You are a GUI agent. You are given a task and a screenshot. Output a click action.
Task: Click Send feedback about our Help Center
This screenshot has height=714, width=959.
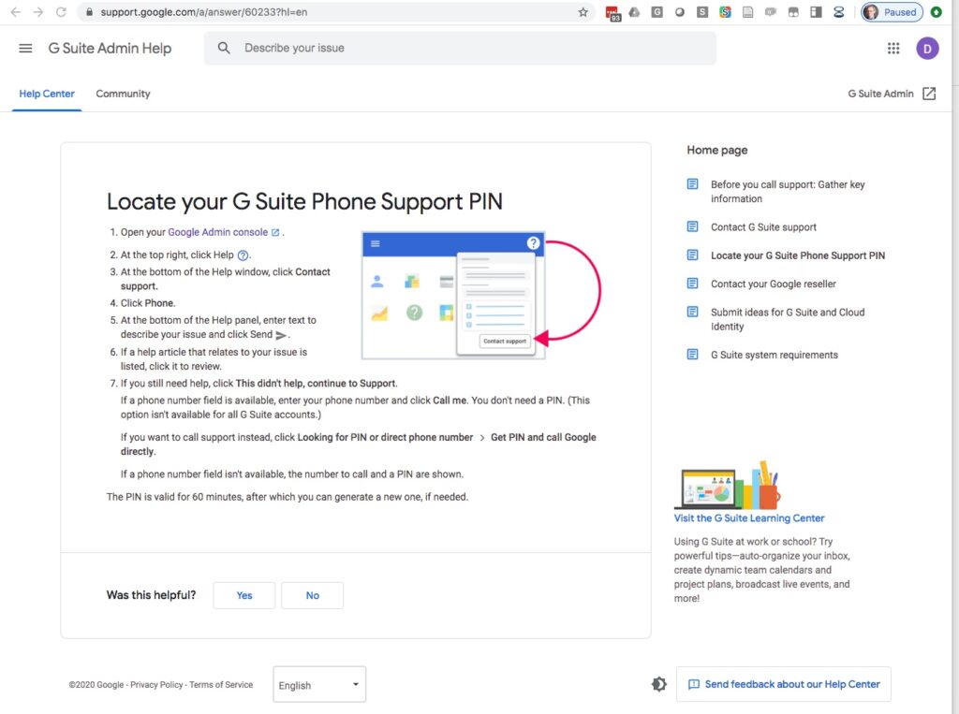783,684
